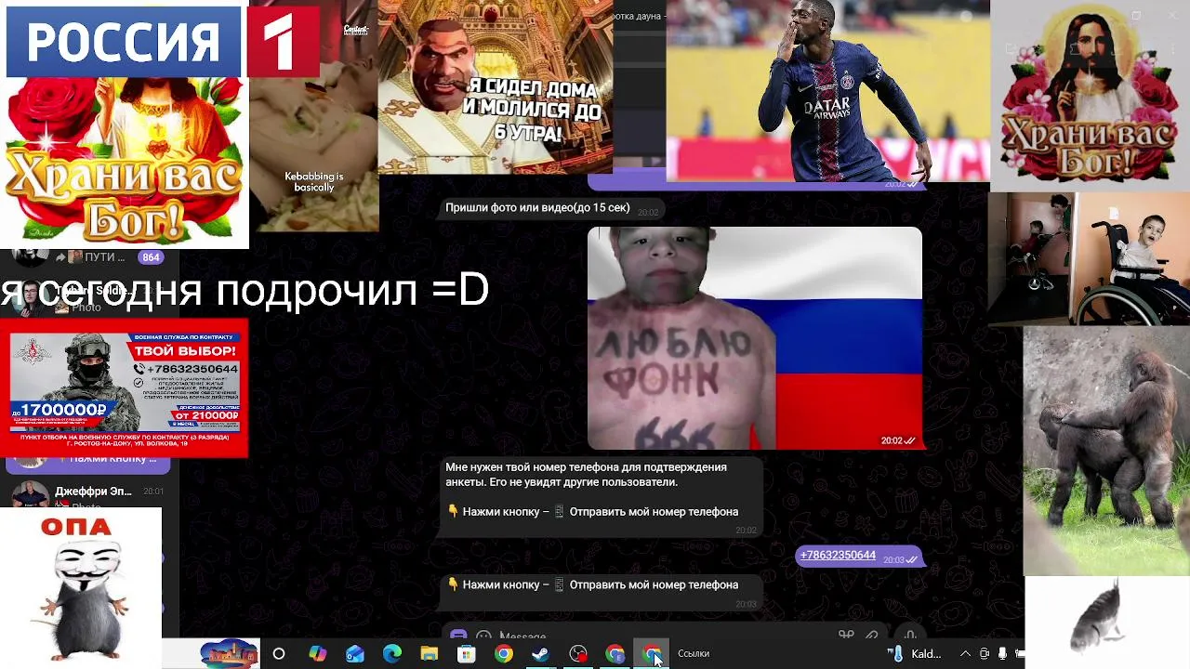The image size is (1190, 669).
Task: Click the ОПА masked rat image
Action: 81,588
